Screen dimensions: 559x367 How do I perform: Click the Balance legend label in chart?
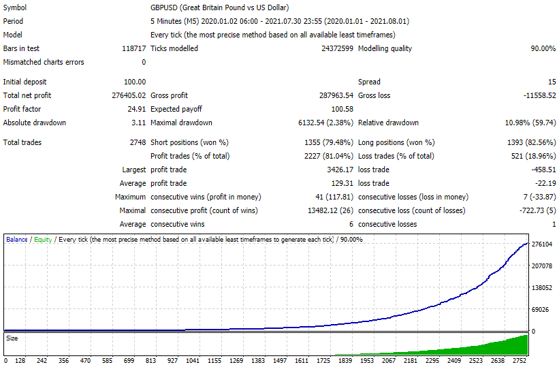point(17,240)
